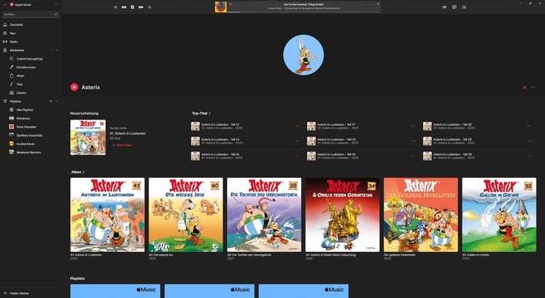Pause the current song
This screenshot has height=298, width=545.
[x=132, y=8]
